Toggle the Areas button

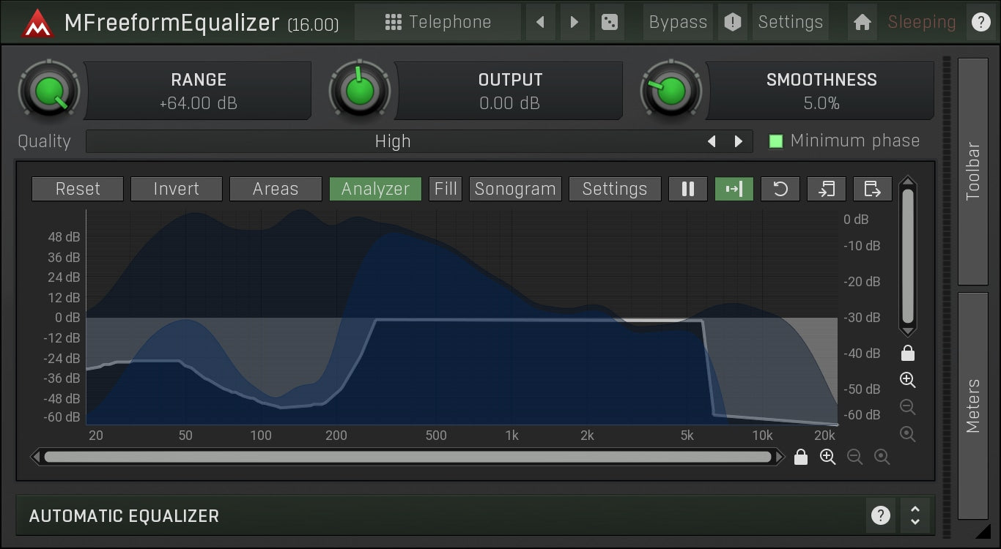276,189
